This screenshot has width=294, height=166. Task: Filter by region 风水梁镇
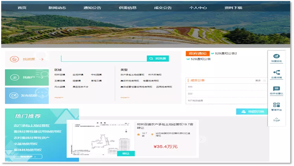[60, 87]
